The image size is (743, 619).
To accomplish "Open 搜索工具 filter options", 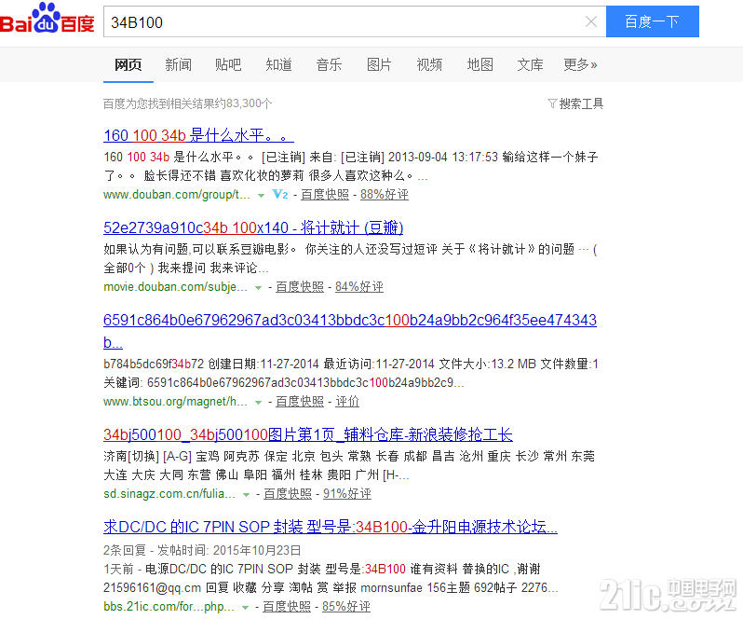I will point(575,103).
